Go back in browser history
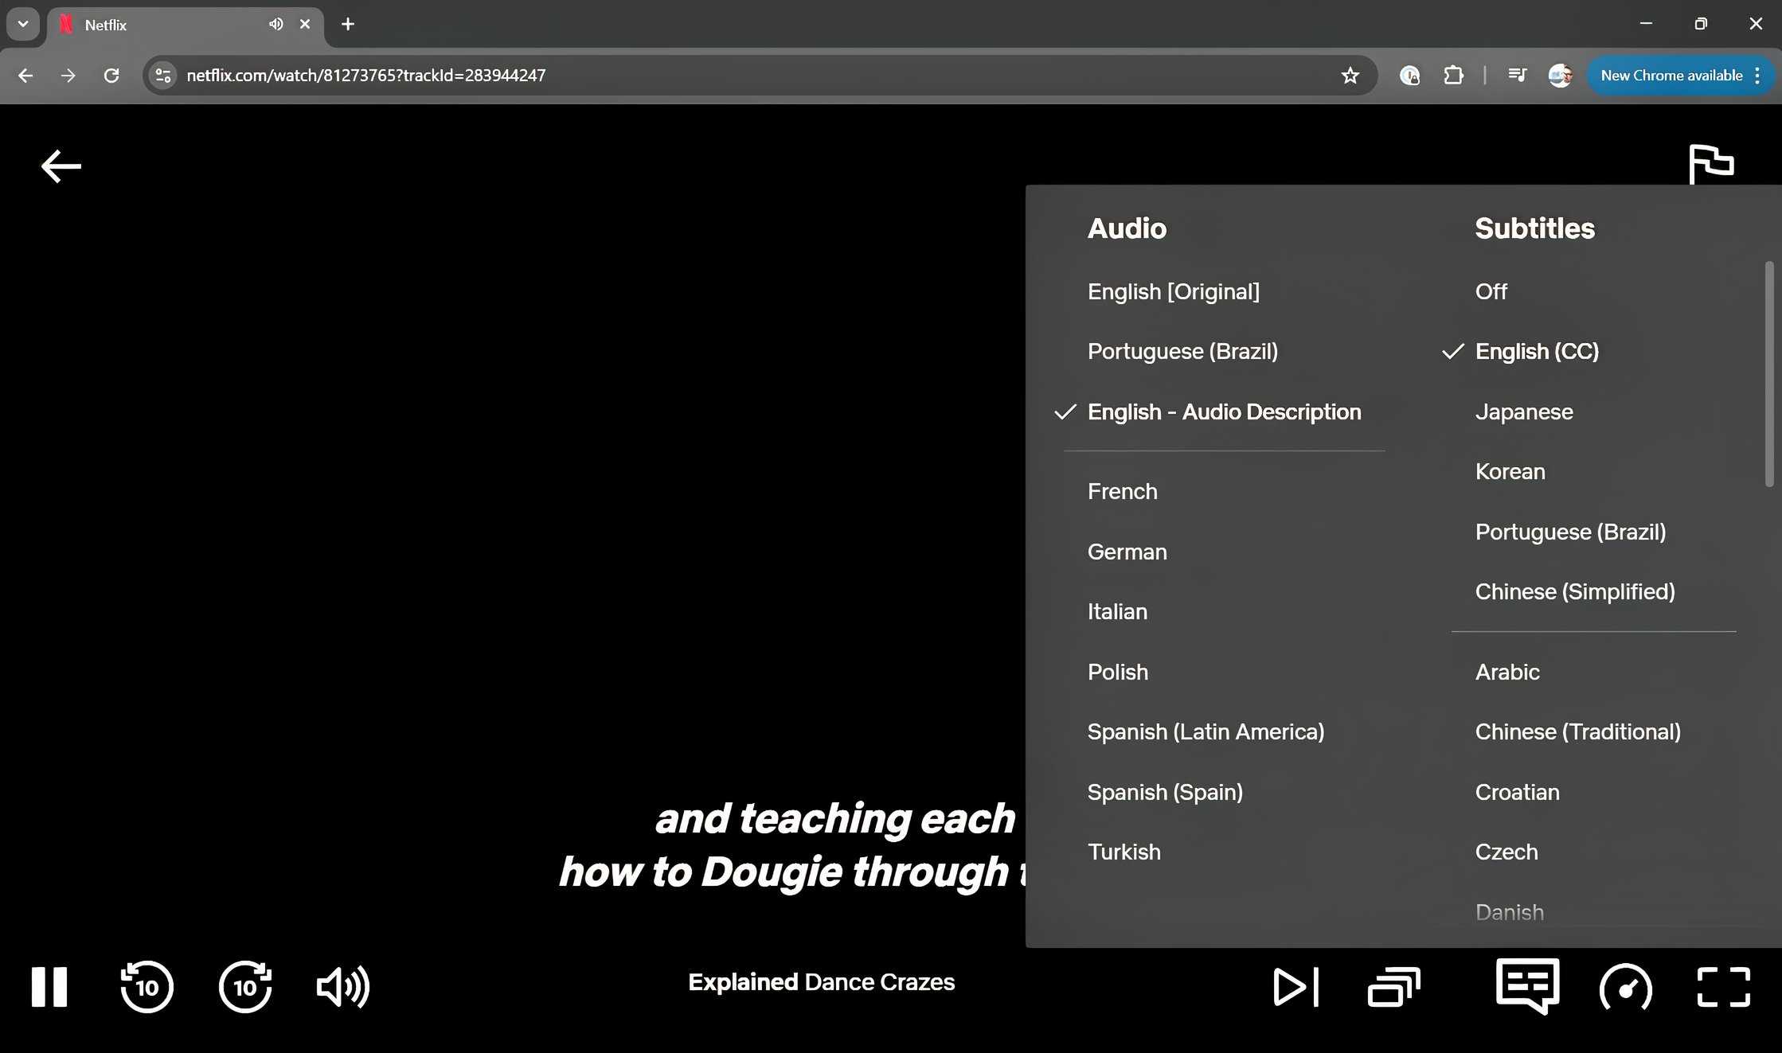 coord(25,76)
